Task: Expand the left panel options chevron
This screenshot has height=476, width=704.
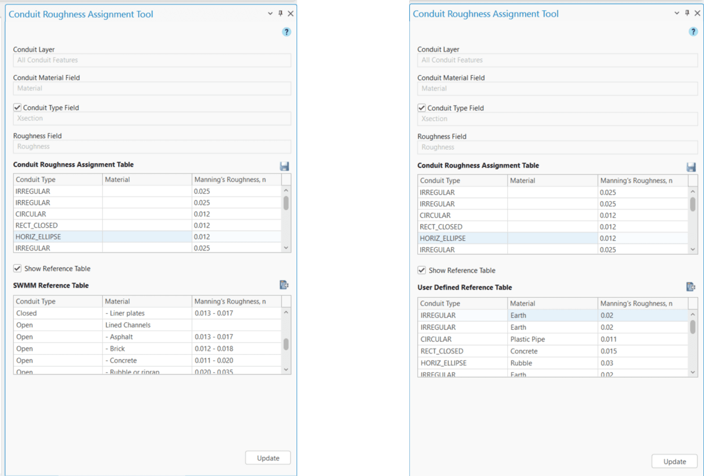Action: pyautogui.click(x=270, y=13)
